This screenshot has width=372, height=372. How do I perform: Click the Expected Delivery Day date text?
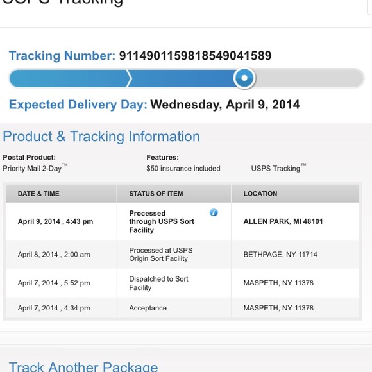pos(225,105)
